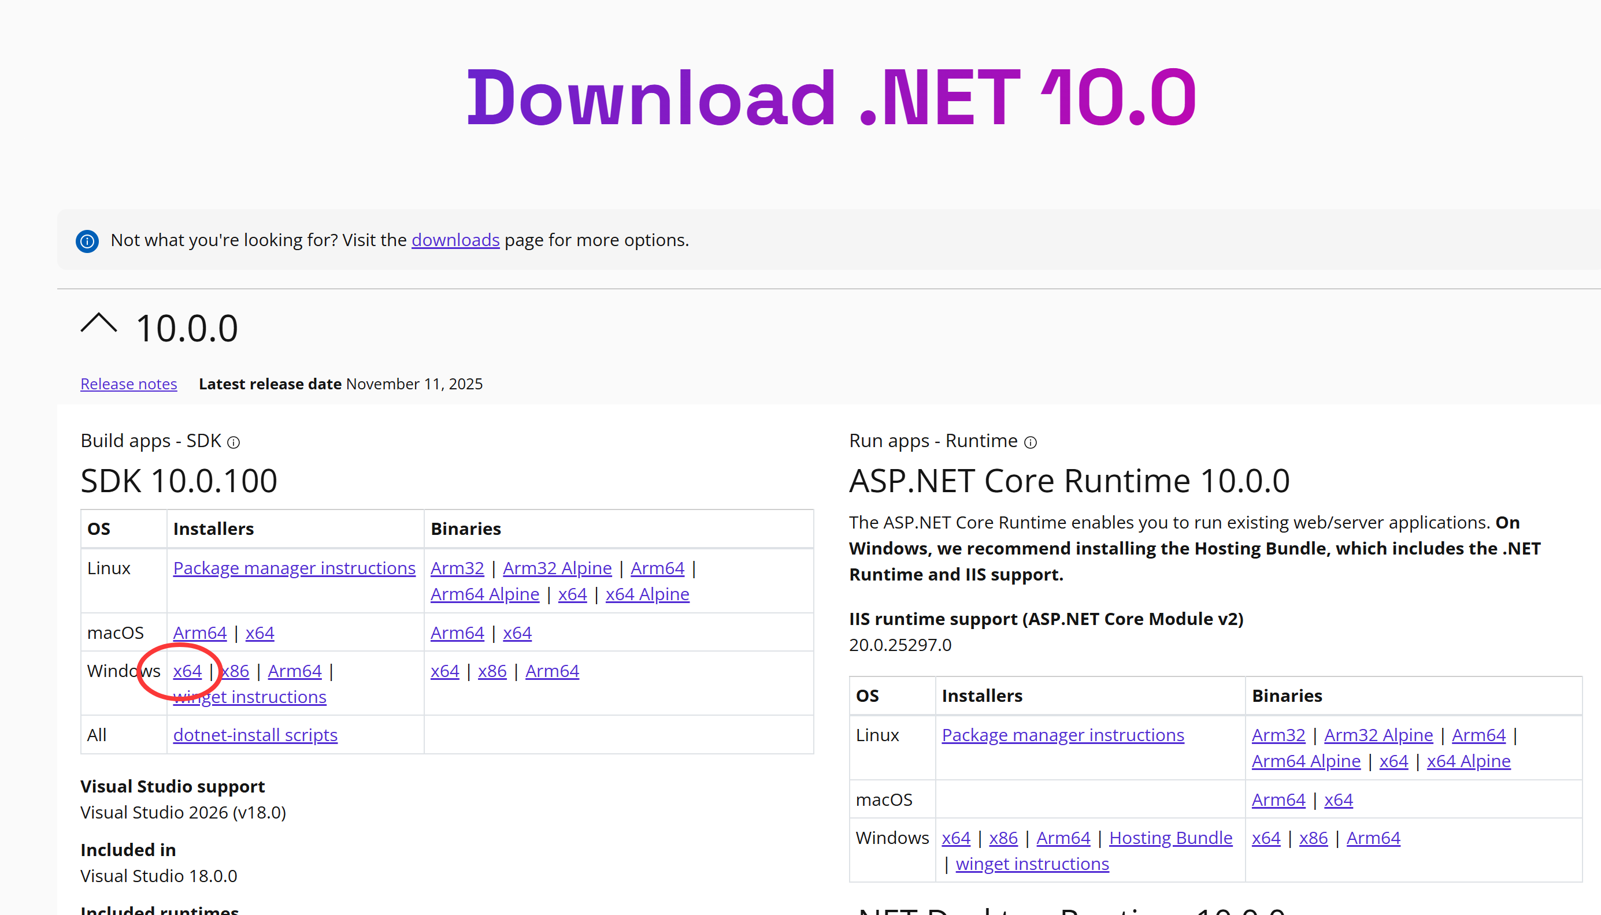Open the Release notes
1601x915 pixels.
pos(128,384)
